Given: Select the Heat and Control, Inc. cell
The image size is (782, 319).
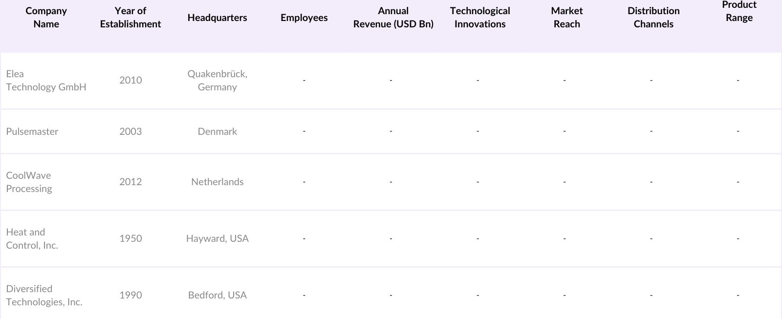Looking at the screenshot, I should 32,238.
